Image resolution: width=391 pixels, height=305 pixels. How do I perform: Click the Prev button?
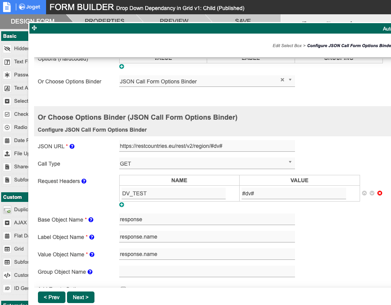51,297
